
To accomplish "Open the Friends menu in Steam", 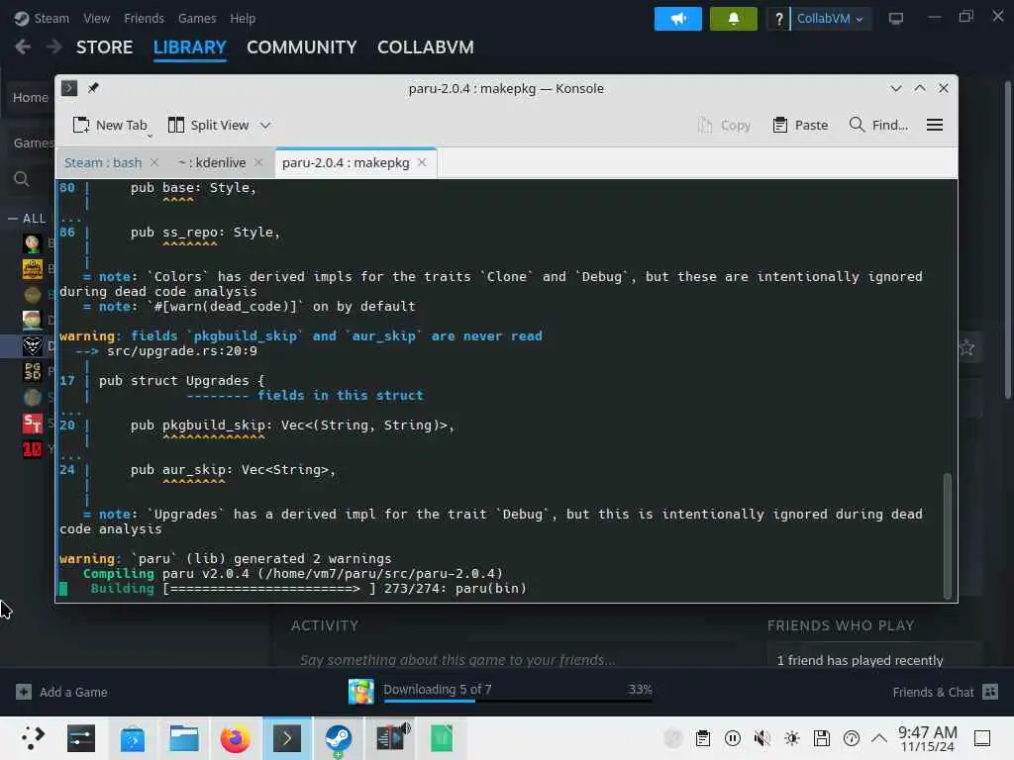I will click(x=144, y=18).
